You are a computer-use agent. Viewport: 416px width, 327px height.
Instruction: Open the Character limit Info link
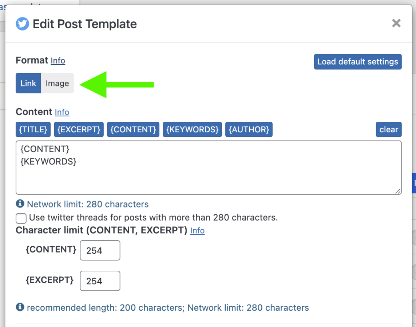point(197,231)
